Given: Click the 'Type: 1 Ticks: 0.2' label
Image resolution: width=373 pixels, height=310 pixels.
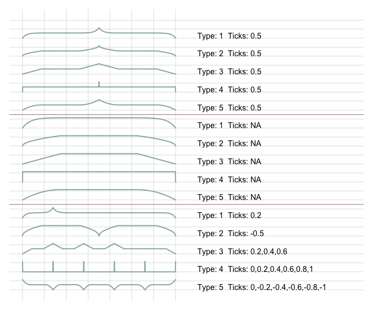Looking at the screenshot, I should (229, 215).
